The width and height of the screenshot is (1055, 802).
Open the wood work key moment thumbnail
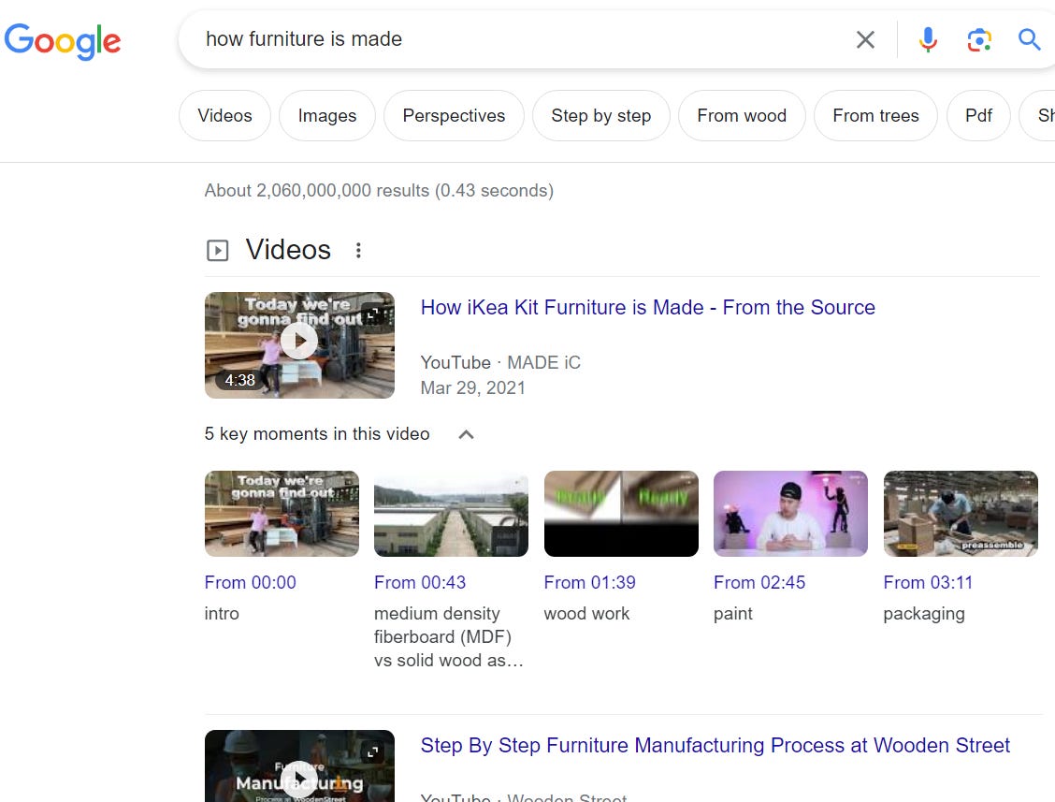point(621,514)
